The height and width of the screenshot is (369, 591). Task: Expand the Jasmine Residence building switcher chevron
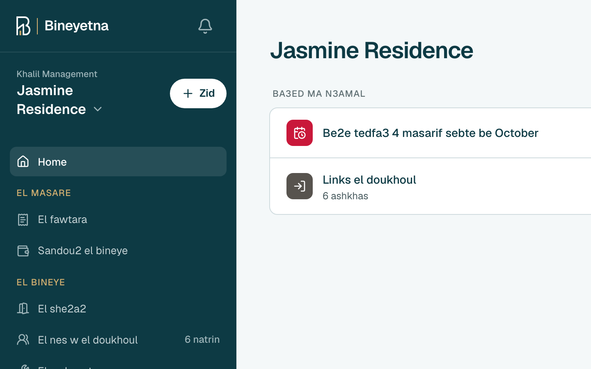tap(98, 109)
